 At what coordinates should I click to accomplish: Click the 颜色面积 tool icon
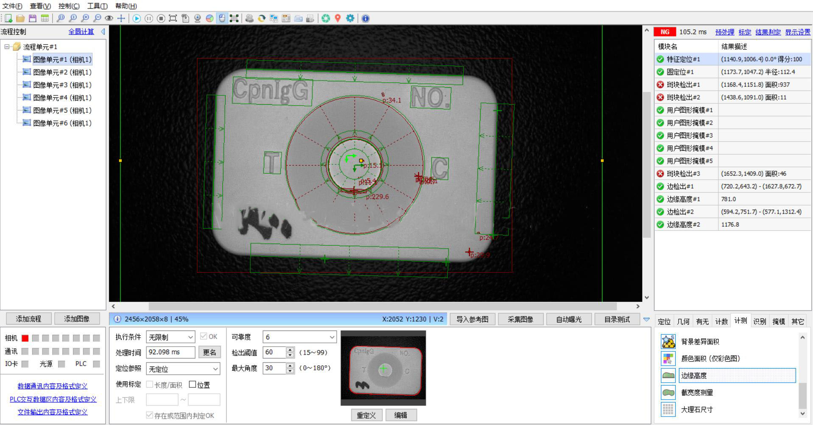668,358
